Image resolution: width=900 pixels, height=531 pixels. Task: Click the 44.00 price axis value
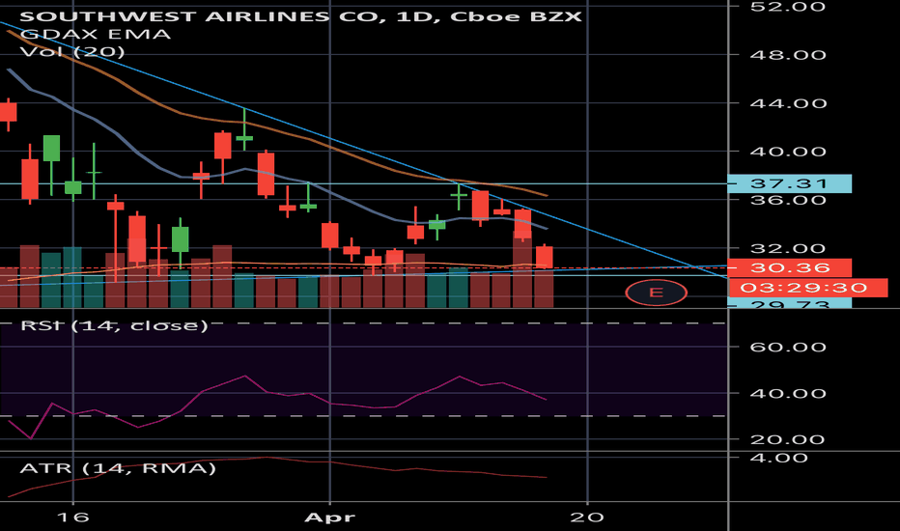[x=788, y=103]
